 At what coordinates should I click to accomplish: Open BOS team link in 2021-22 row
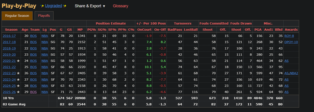[33, 67]
